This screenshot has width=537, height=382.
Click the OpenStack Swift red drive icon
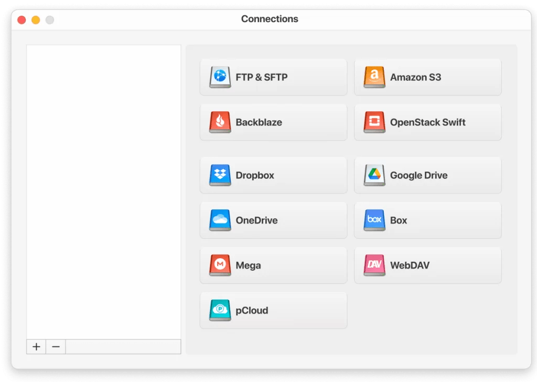[374, 122]
